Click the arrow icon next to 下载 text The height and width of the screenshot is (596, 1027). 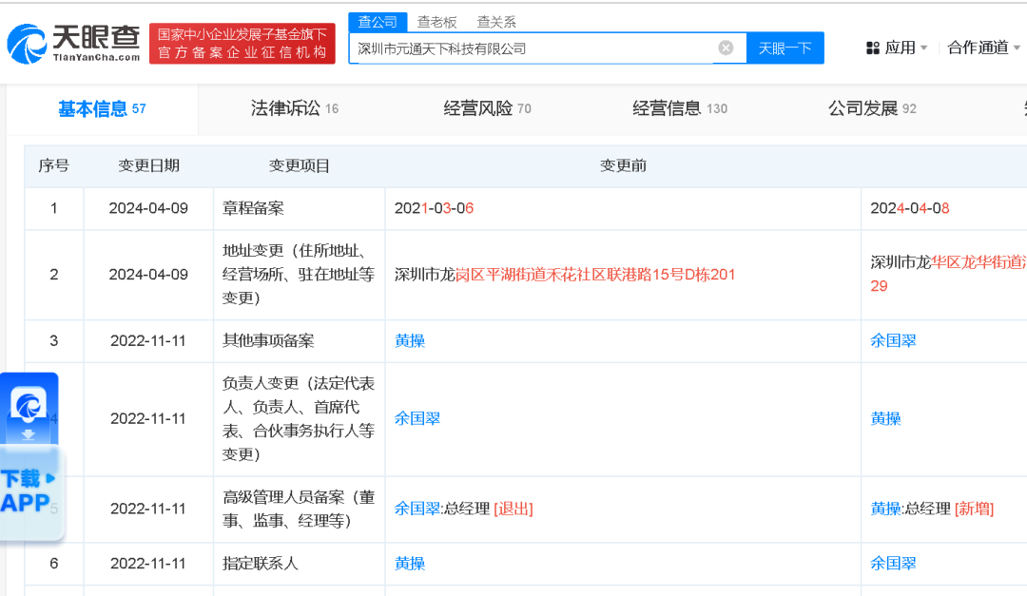point(49,480)
